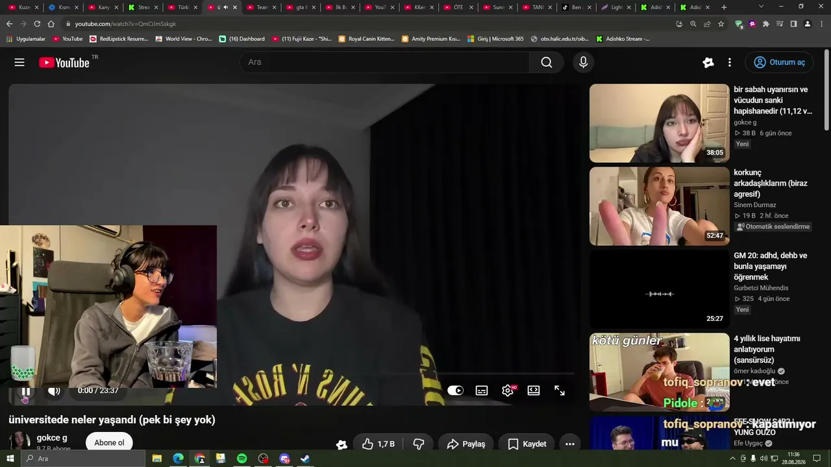Open the RedLipstick Resurre... bookmark
This screenshot has width=831, height=467.
point(119,39)
